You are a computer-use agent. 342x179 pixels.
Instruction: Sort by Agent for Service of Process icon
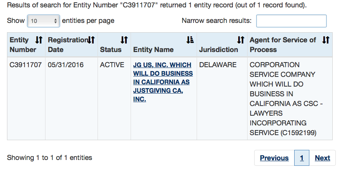(x=326, y=40)
